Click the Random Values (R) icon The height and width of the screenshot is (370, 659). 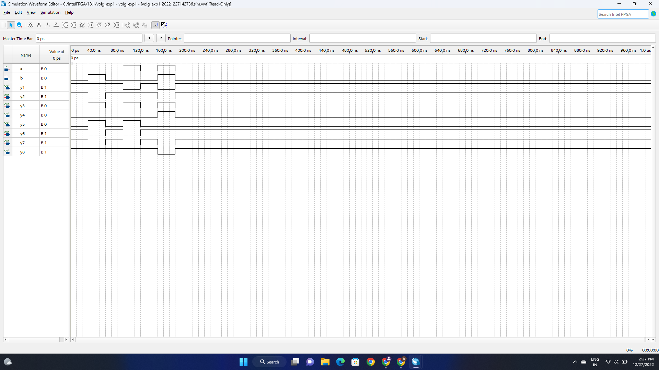click(117, 25)
